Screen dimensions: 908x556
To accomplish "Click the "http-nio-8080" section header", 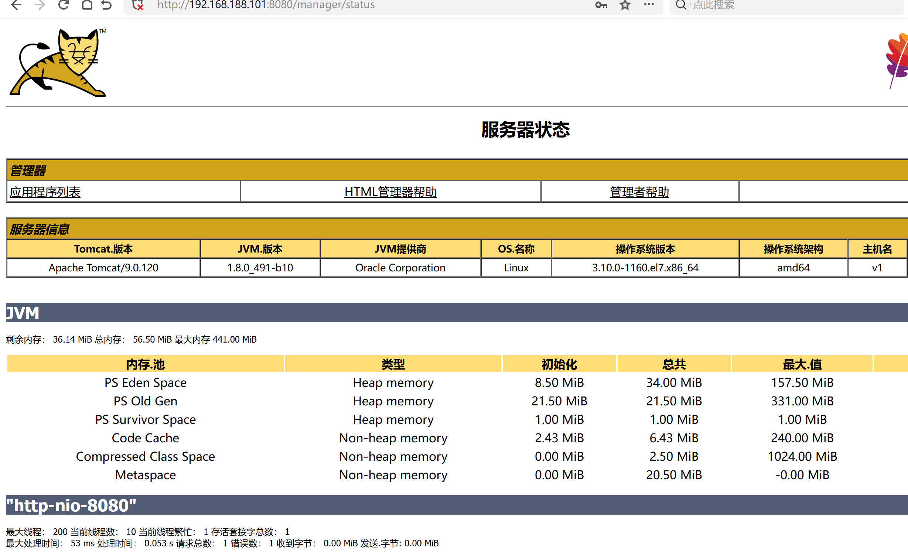I will (457, 505).
